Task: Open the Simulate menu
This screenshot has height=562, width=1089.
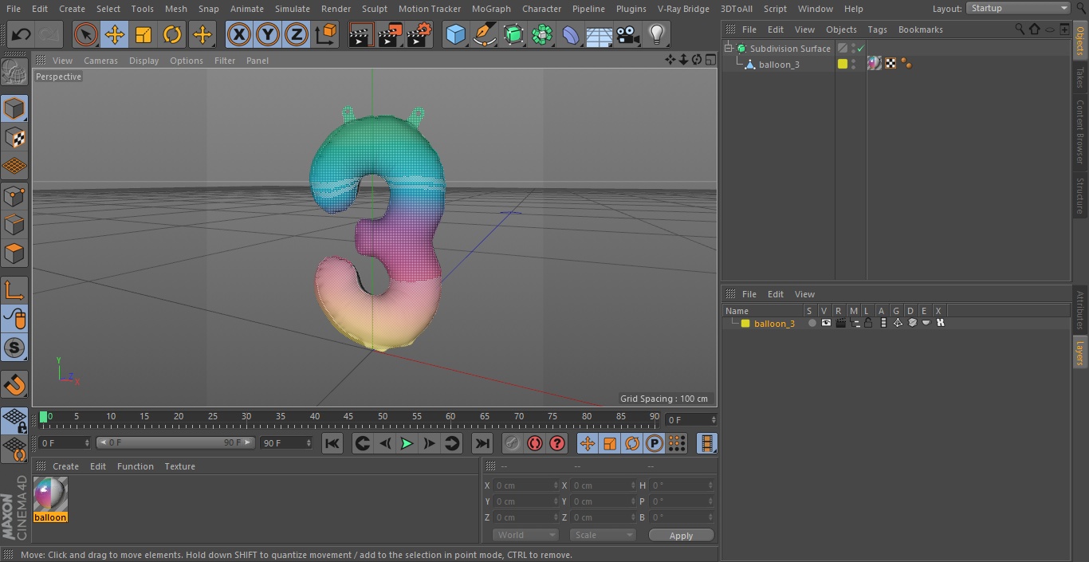Action: click(293, 9)
